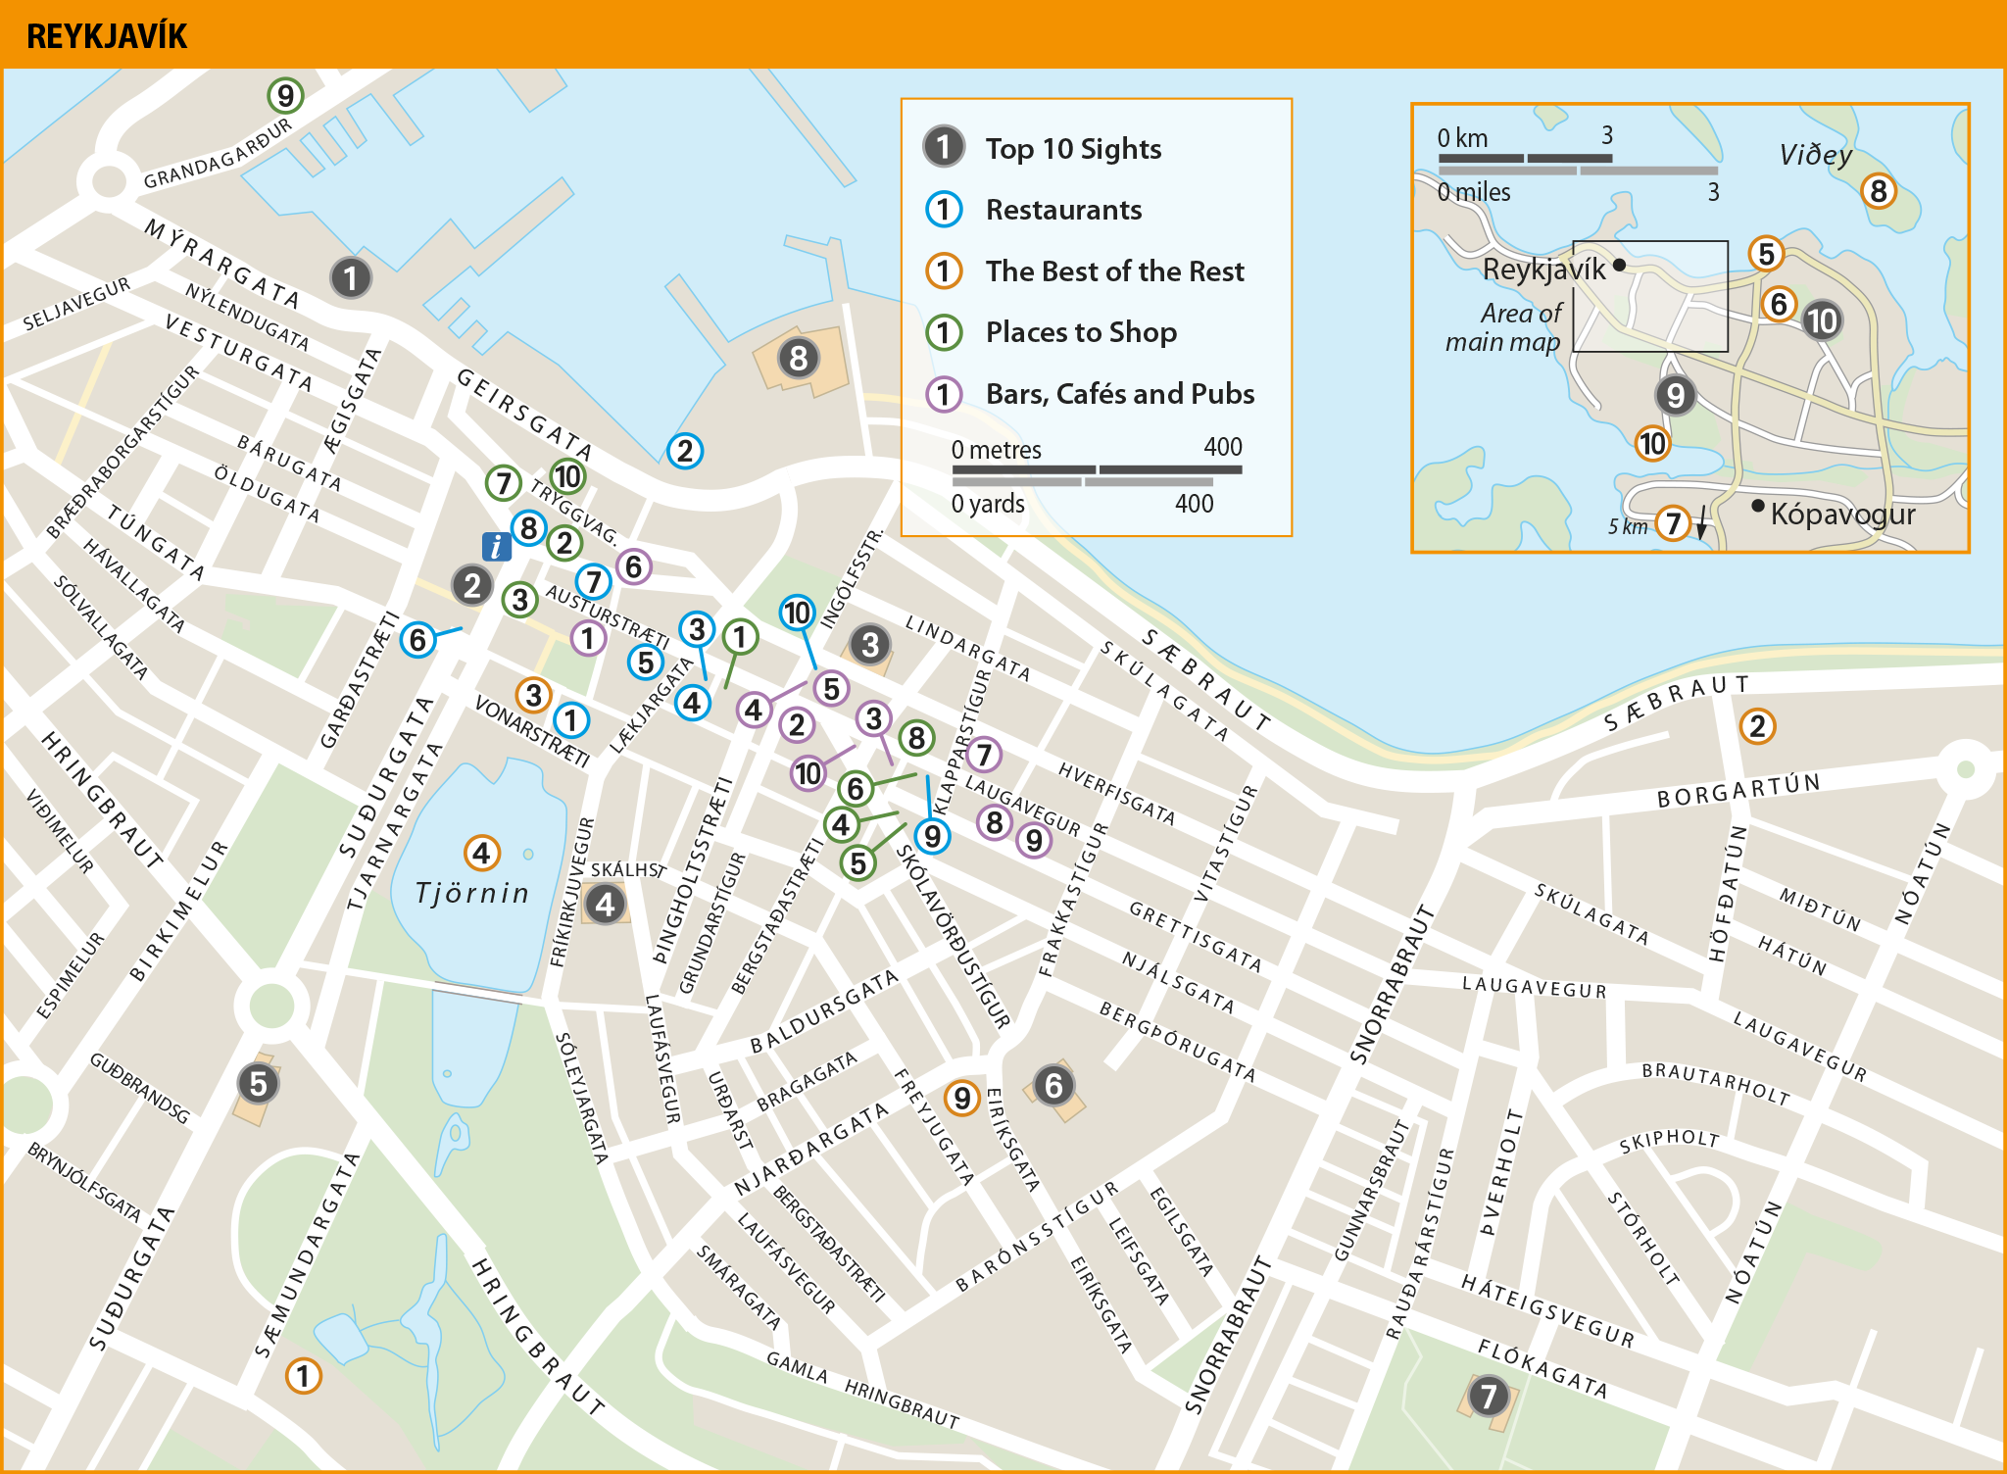Select the 'Viðey' island label

point(1816,155)
